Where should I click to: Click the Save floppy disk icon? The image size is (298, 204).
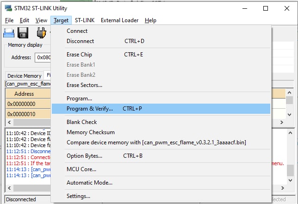coord(23,33)
